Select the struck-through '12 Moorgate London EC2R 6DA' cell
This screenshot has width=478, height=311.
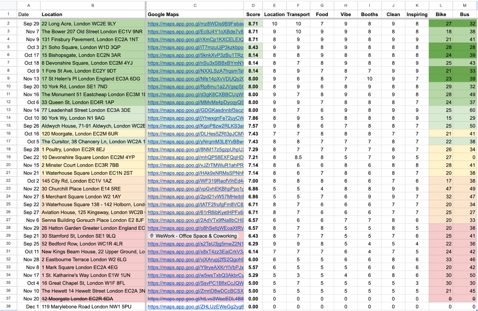pyautogui.click(x=93, y=299)
